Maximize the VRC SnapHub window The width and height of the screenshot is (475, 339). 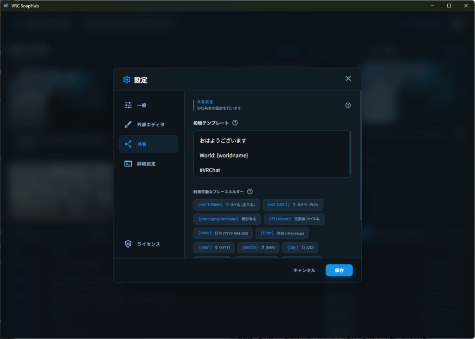click(x=449, y=6)
